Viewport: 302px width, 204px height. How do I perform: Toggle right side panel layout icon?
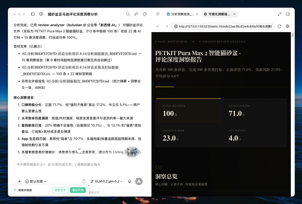pos(288,14)
